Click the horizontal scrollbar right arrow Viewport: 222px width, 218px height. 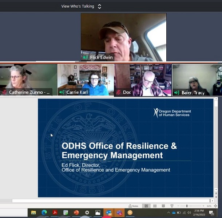click(x=212, y=201)
